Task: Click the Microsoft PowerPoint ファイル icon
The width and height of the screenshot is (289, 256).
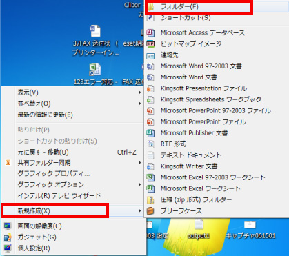Action: (150, 121)
